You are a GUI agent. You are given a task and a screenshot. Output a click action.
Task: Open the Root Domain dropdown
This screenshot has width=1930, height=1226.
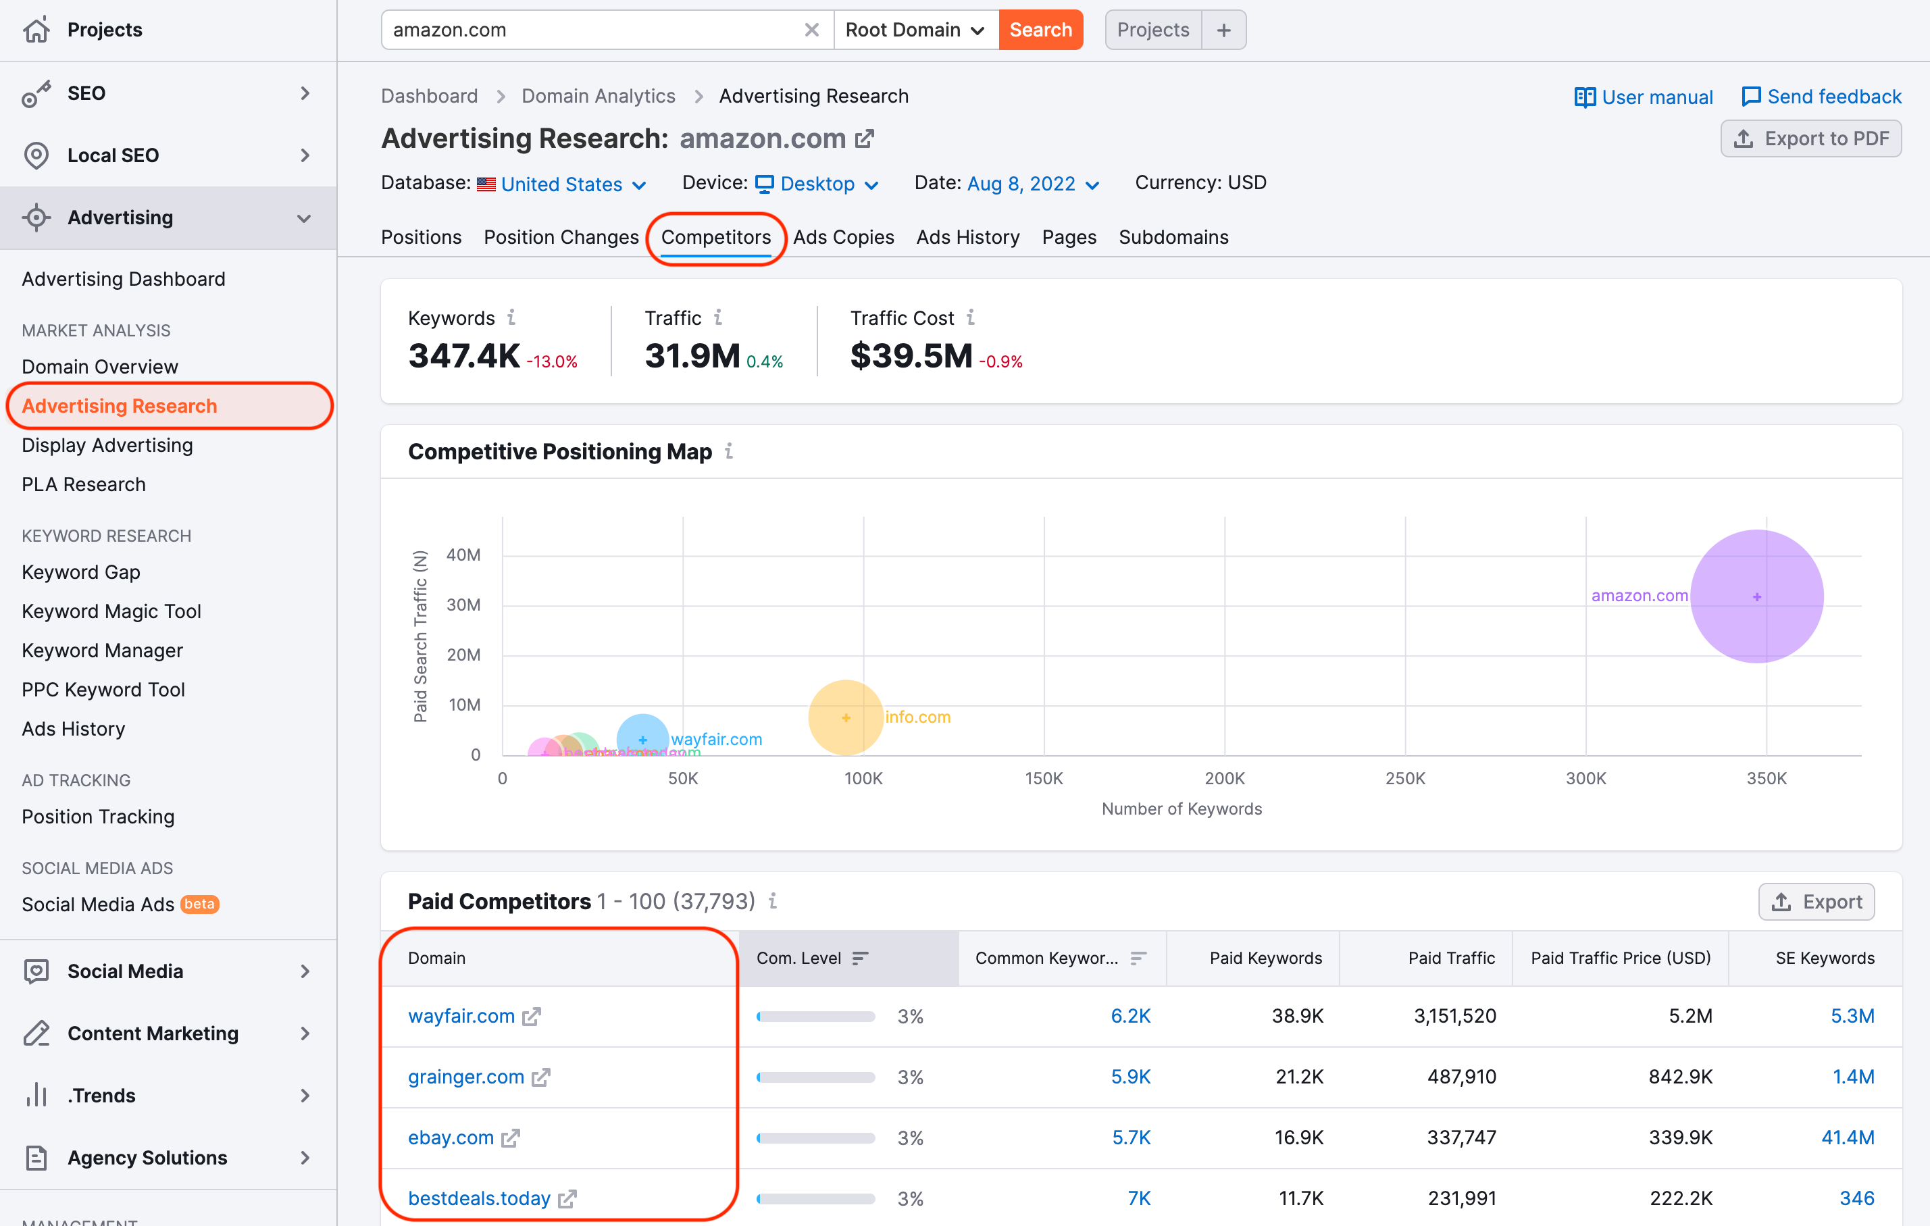pos(915,30)
